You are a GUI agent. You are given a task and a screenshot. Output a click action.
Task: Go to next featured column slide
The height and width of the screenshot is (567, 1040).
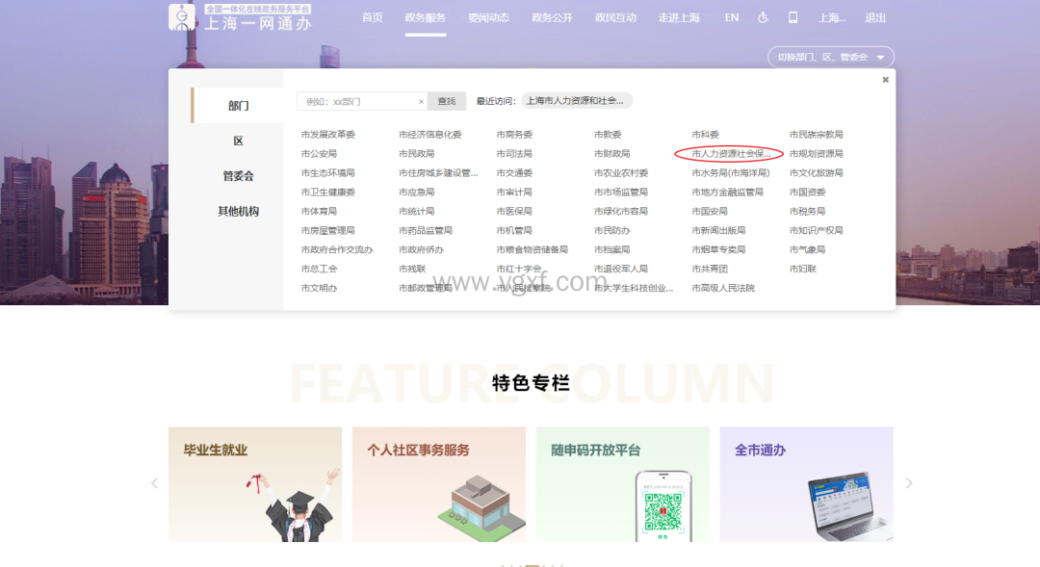(908, 483)
